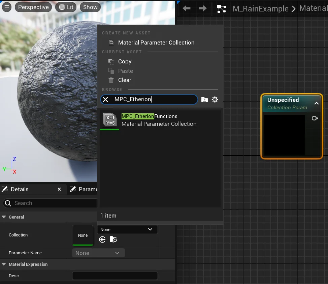Image resolution: width=328 pixels, height=284 pixels.
Task: Collapse the Unspecified node with its chevron
Action: coord(316,103)
